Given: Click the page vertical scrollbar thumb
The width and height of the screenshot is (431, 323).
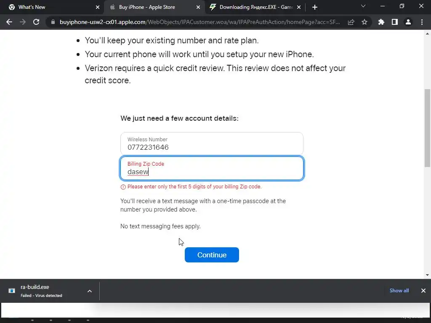Looking at the screenshot, I should (427, 128).
